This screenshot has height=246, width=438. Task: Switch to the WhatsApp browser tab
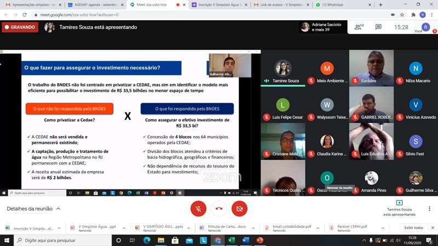pos(339,5)
